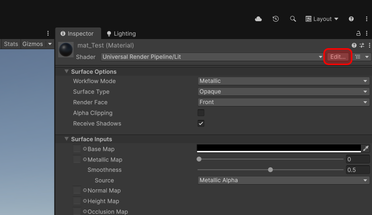Open the cloud services icon
Screen dimensions: 372x215
259,19
